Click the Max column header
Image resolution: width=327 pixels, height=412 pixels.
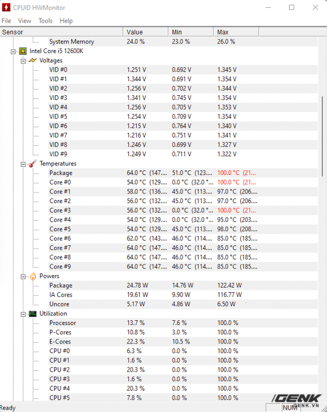pyautogui.click(x=235, y=32)
